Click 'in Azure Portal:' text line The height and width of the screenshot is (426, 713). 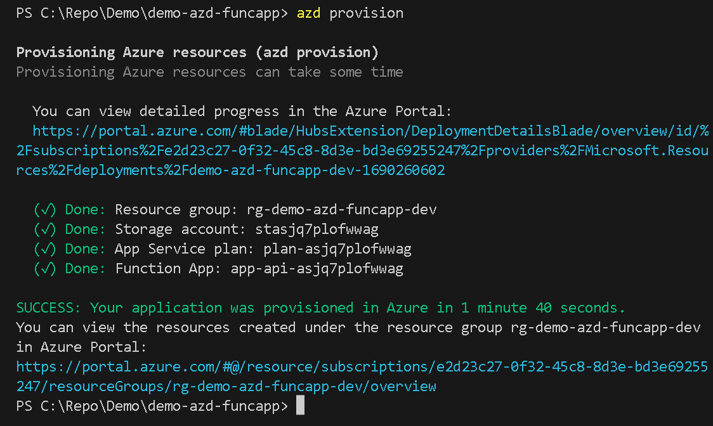[81, 347]
